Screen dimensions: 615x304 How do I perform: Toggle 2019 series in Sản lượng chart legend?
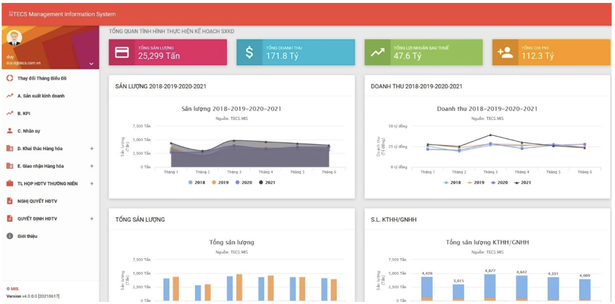click(x=220, y=182)
